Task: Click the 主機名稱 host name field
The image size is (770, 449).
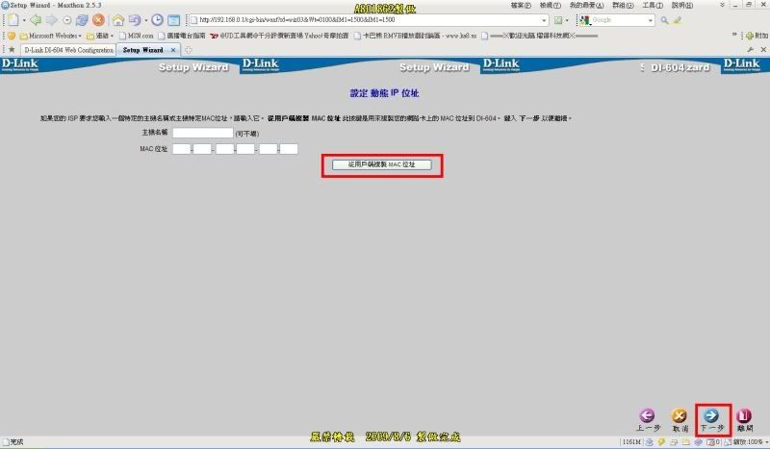Action: pos(203,133)
